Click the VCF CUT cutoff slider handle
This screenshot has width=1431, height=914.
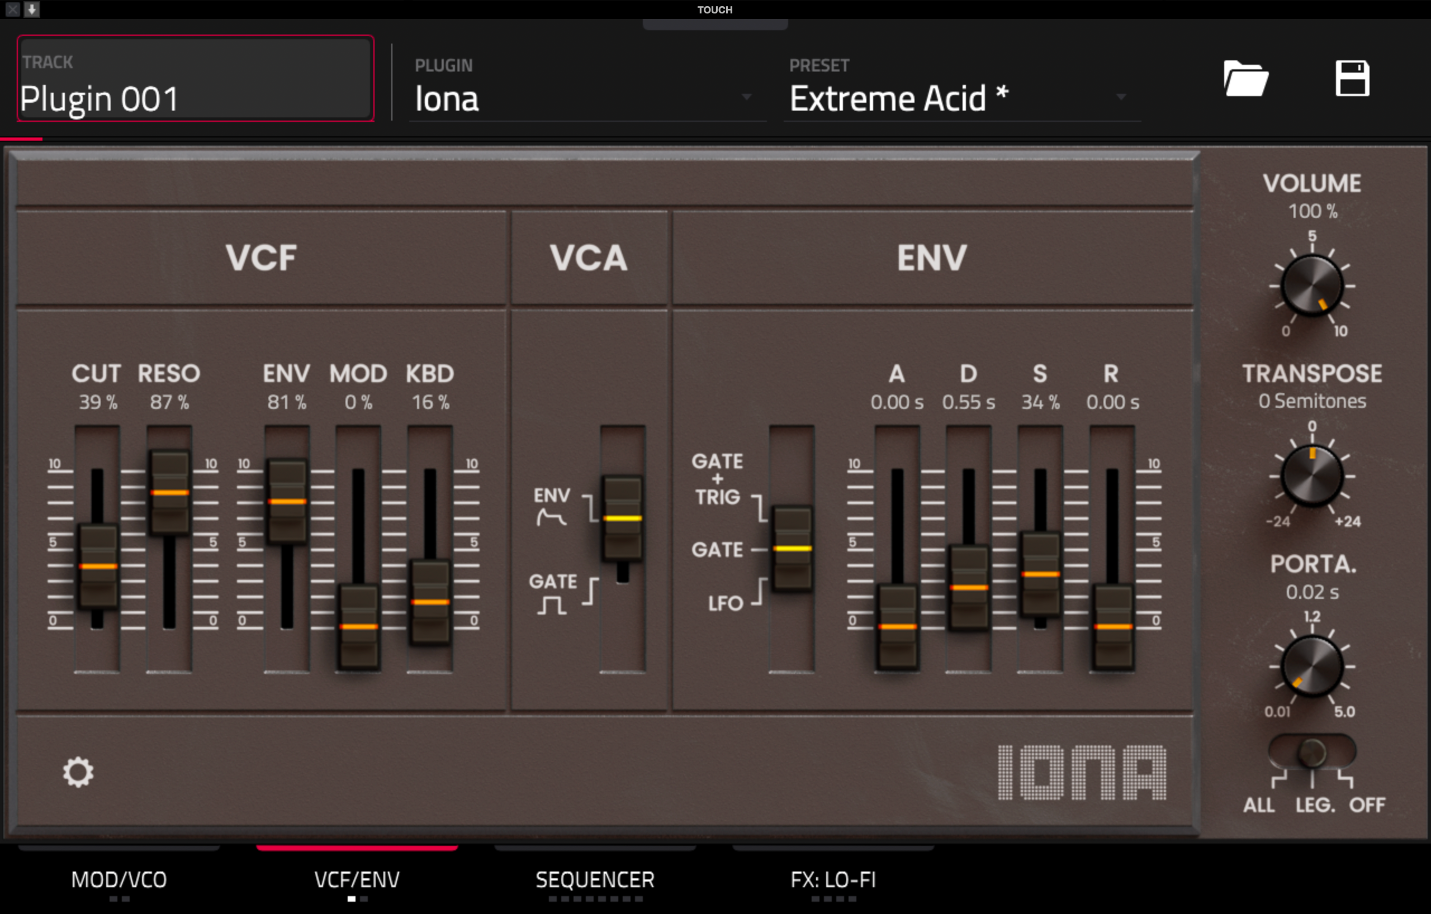98,566
